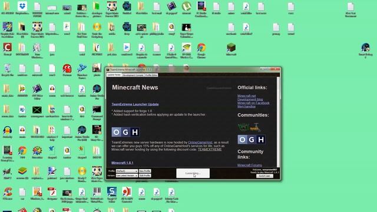Switch to the Development Console tab

click(x=133, y=75)
